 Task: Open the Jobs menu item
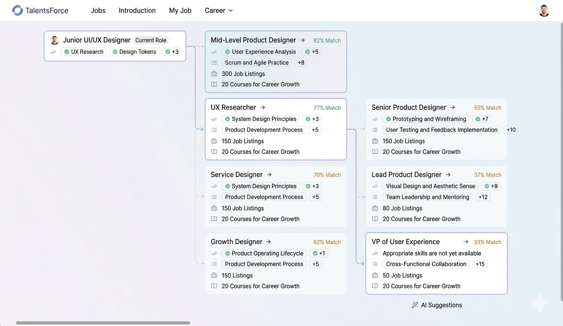(98, 10)
